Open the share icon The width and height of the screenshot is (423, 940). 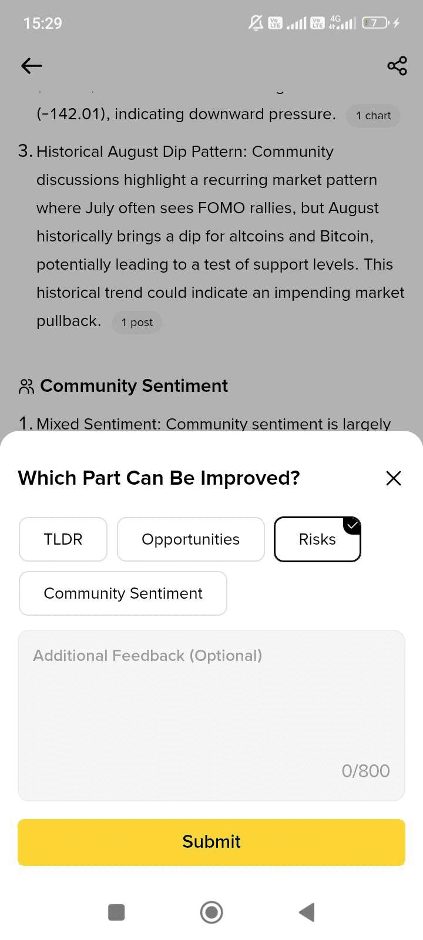[x=397, y=66]
